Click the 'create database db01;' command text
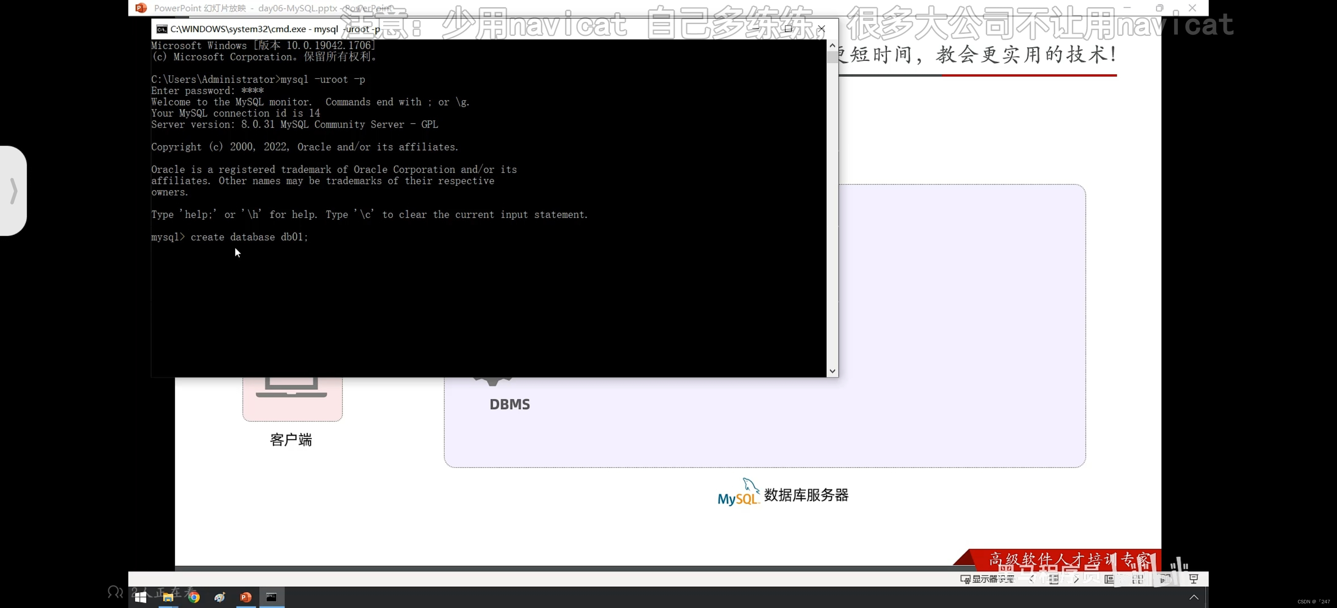The height and width of the screenshot is (608, 1337). point(249,237)
